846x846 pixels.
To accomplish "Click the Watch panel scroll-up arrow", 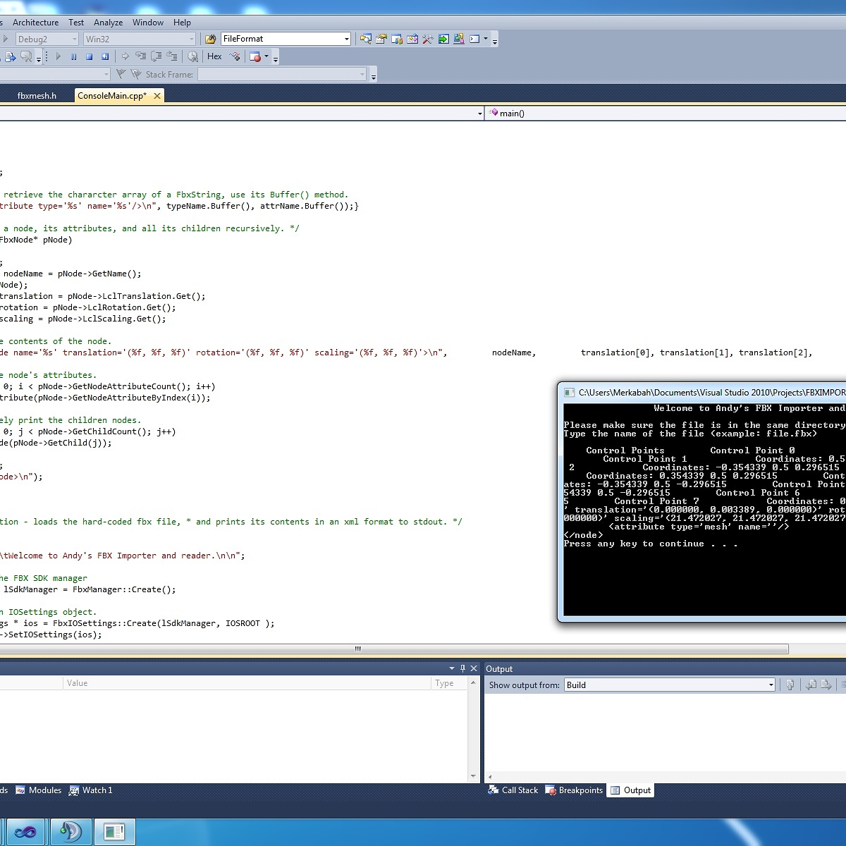I will [x=473, y=683].
